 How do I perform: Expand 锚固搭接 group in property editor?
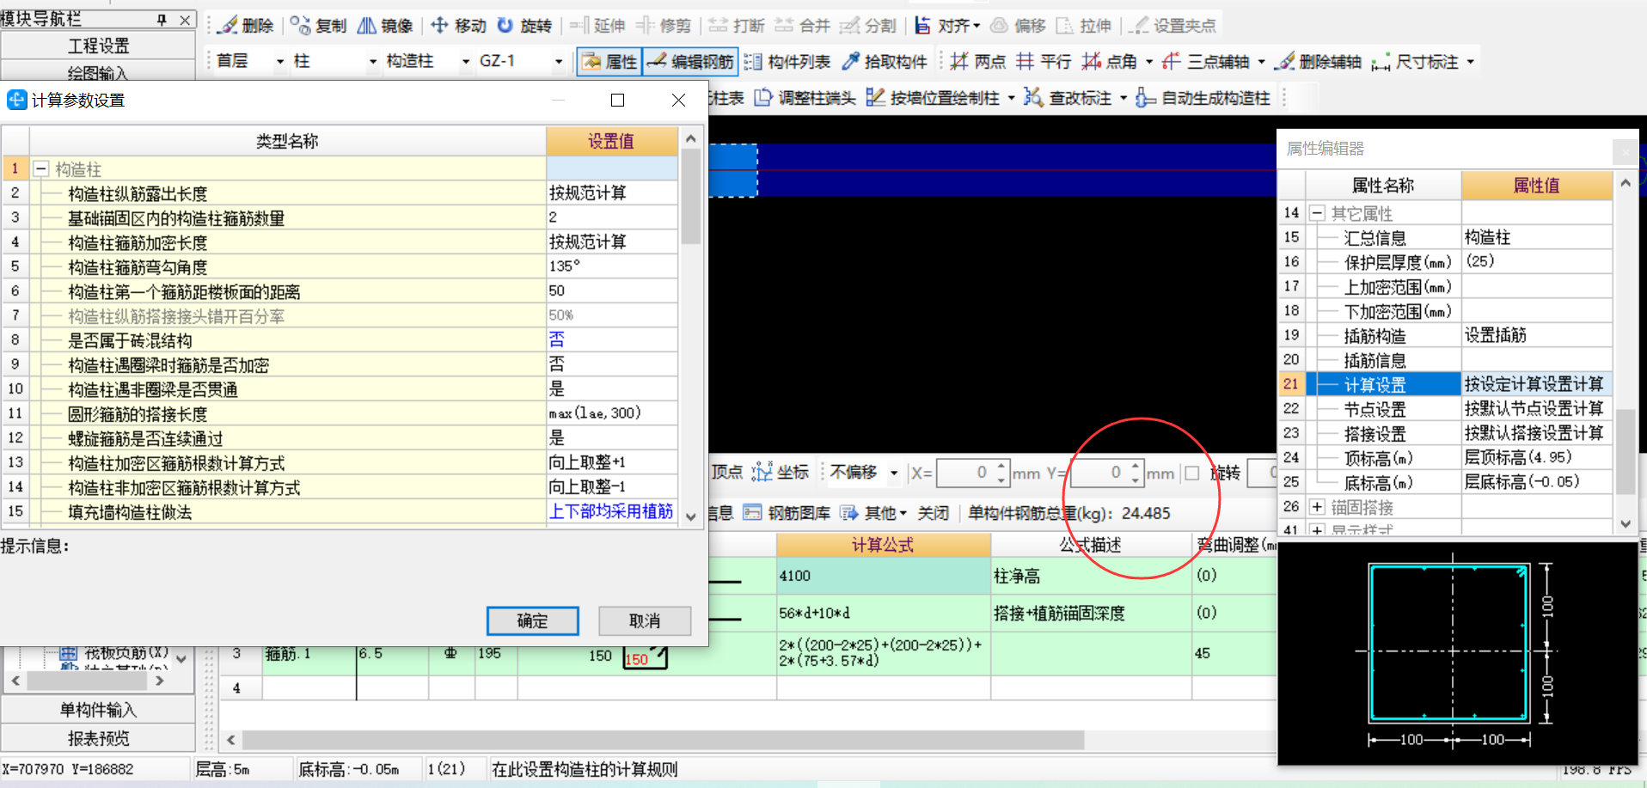point(1317,507)
